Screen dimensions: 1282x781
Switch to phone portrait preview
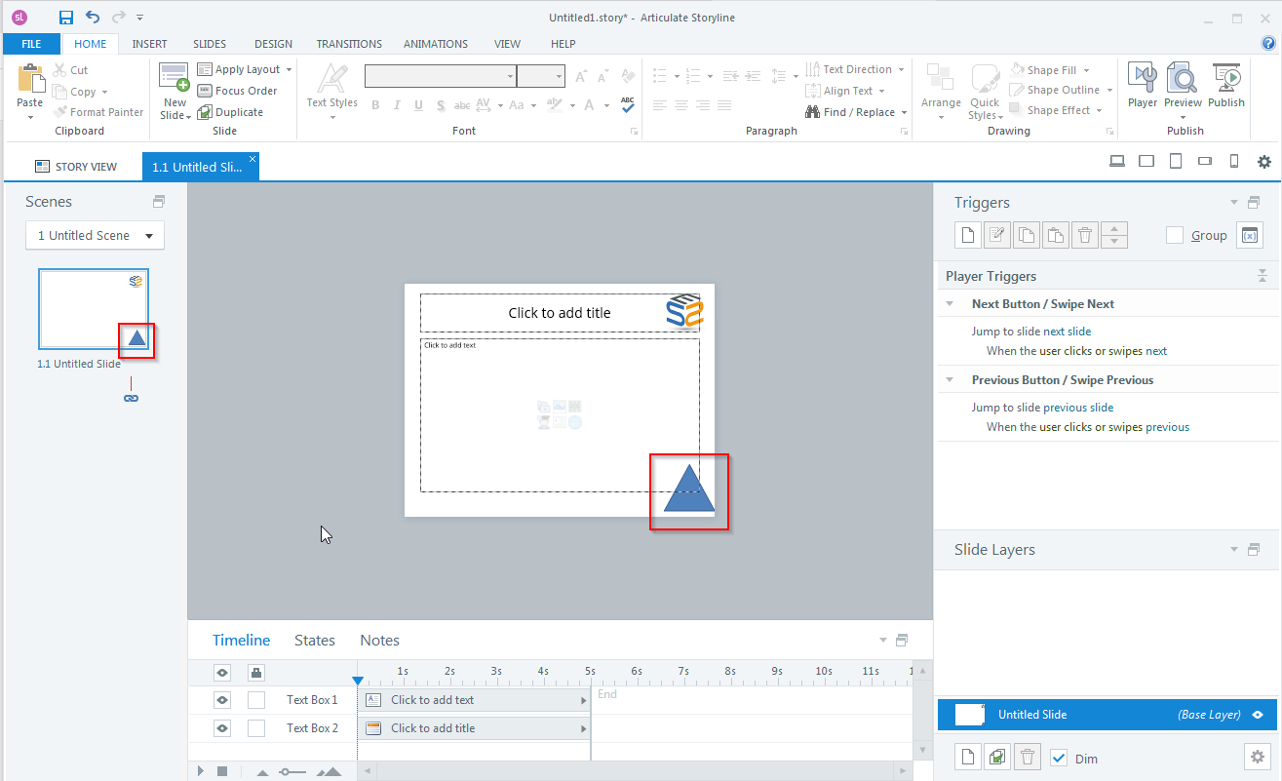click(1233, 162)
